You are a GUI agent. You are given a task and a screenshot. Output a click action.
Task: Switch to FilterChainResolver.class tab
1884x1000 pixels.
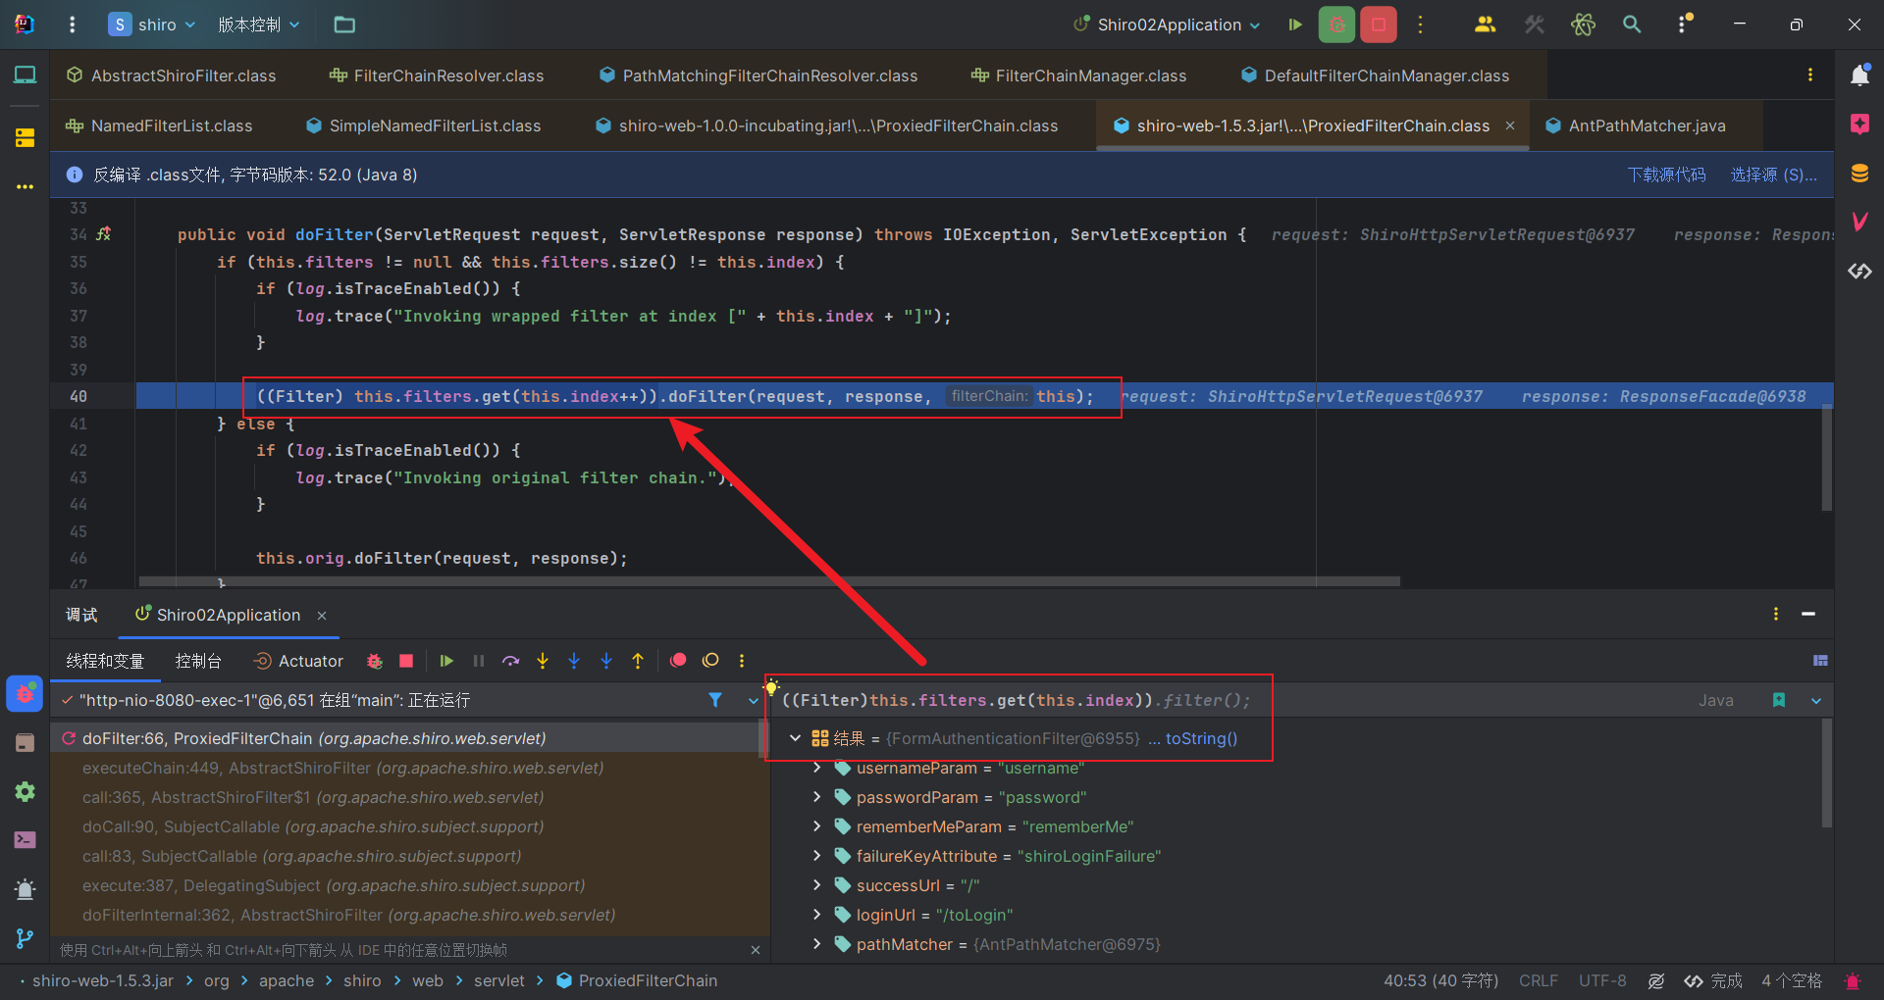point(437,75)
